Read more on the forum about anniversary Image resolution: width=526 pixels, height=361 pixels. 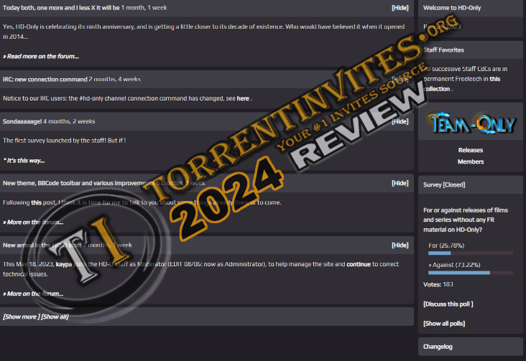coord(41,56)
